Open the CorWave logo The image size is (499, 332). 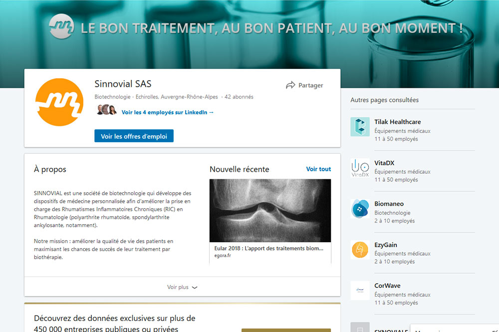pos(360,290)
